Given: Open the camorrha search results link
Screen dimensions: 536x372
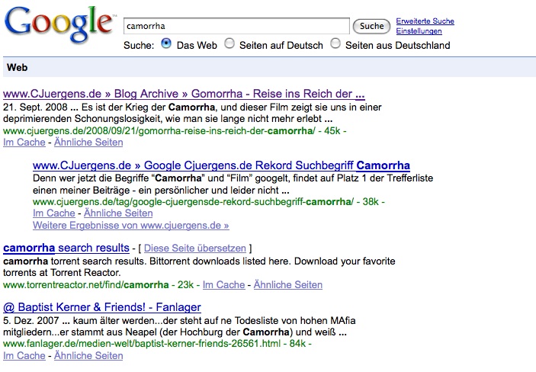Looking at the screenshot, I should 66,248.
